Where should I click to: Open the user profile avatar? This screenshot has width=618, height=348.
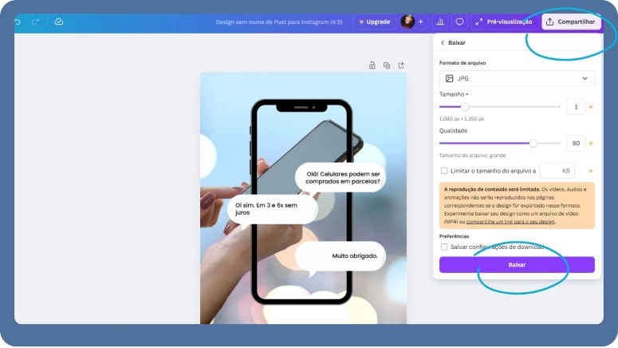click(x=407, y=22)
